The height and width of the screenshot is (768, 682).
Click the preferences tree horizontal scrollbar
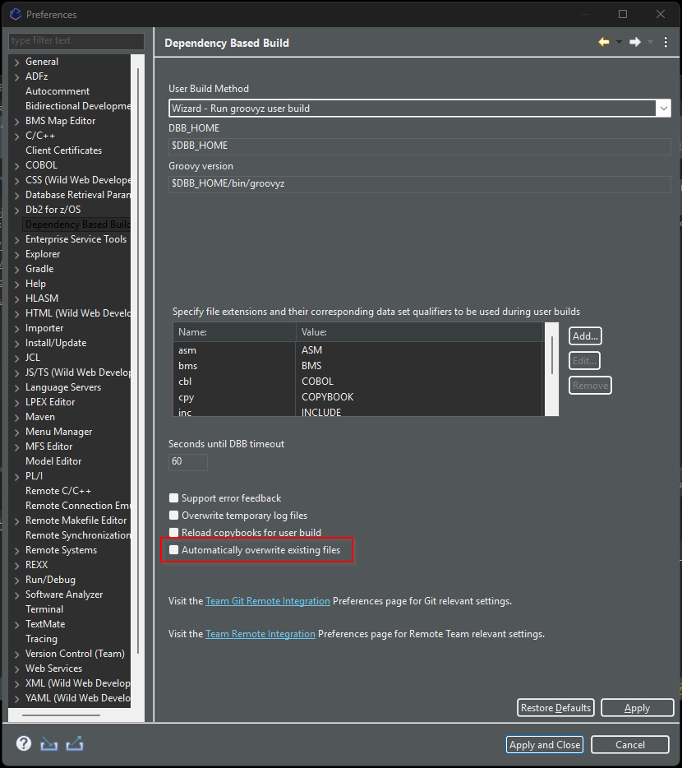click(x=61, y=715)
